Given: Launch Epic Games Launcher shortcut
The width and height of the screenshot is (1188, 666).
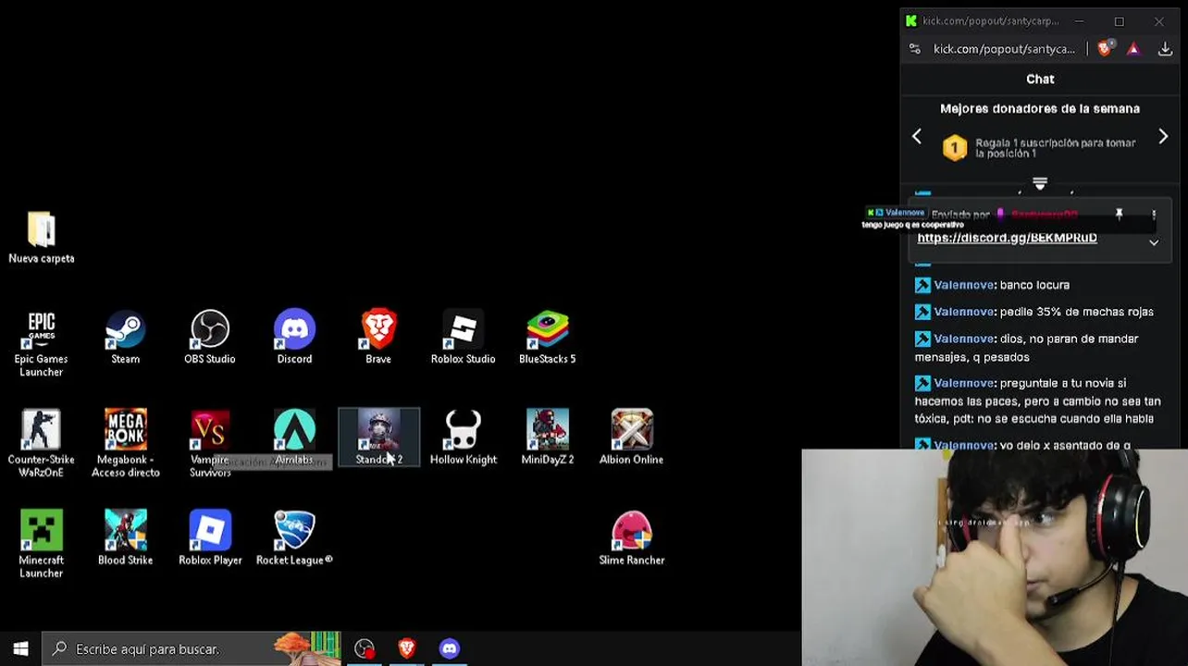Looking at the screenshot, I should [x=42, y=343].
